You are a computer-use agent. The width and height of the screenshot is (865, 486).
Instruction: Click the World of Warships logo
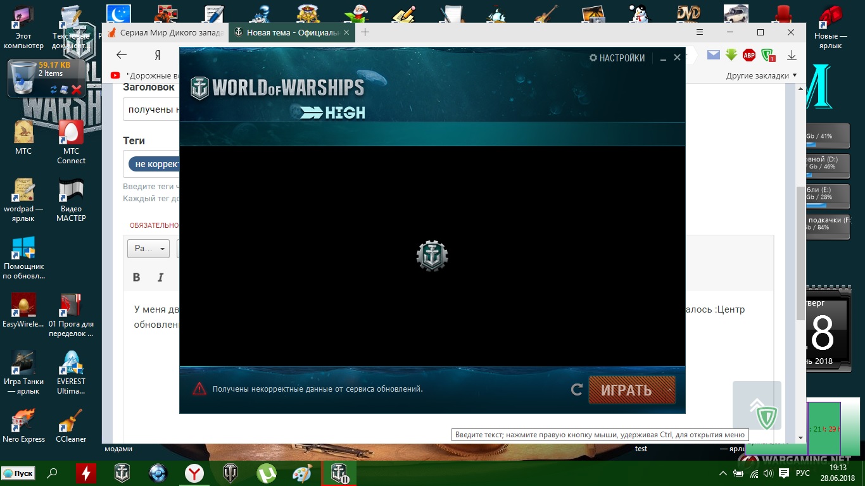coord(277,87)
